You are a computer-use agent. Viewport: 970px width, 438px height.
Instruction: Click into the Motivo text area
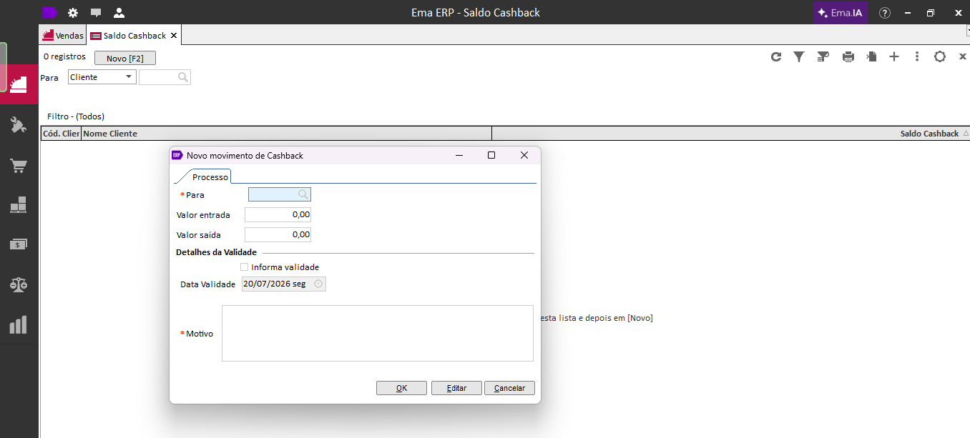coord(378,334)
